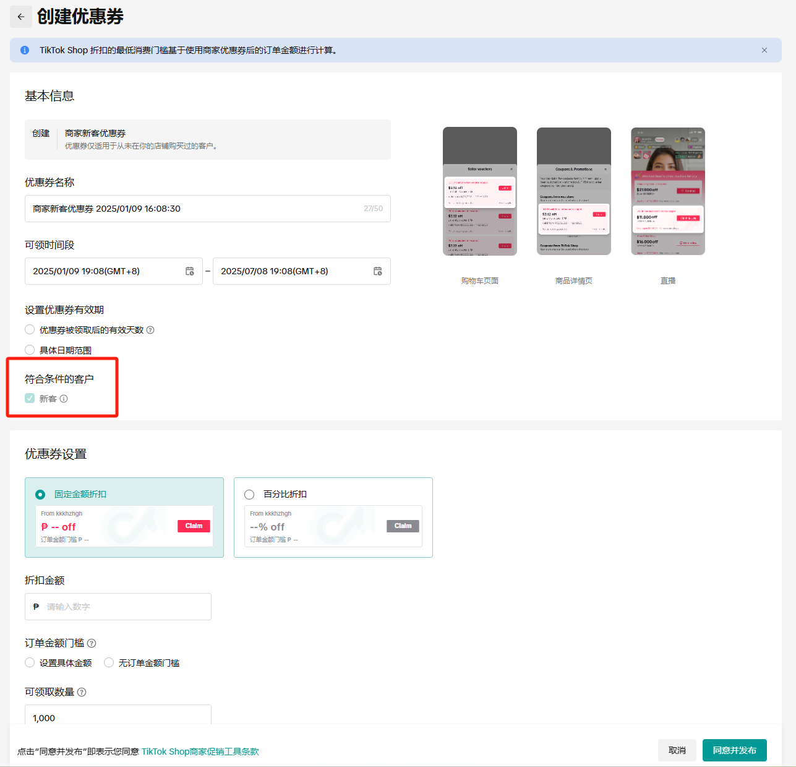Click the 取消 button
The width and height of the screenshot is (796, 767).
pyautogui.click(x=677, y=750)
